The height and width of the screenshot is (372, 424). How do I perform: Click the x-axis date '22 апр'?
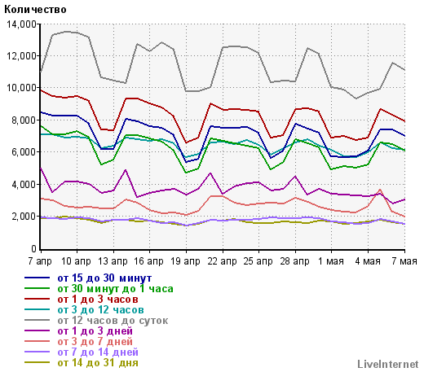tap(222, 261)
